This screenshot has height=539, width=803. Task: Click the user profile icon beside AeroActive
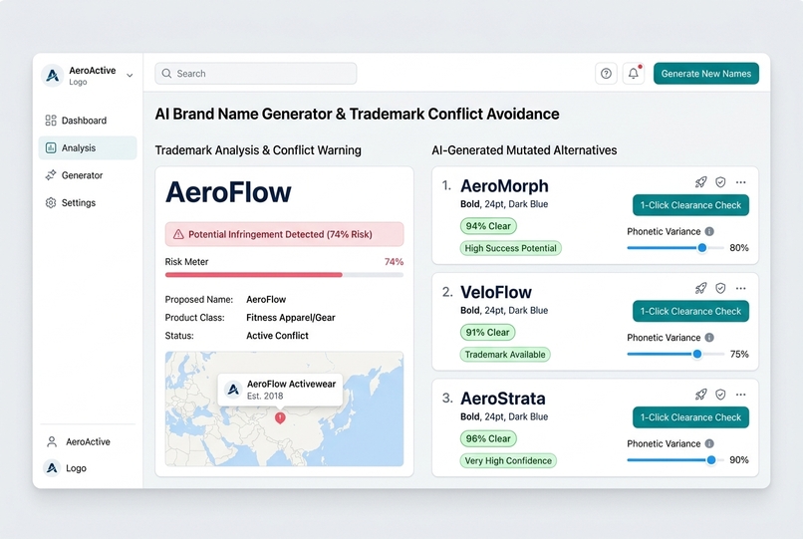(52, 441)
